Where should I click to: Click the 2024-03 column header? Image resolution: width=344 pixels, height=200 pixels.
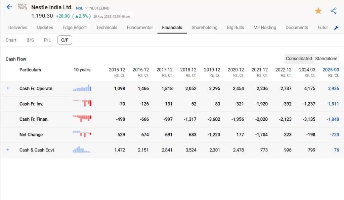tap(307, 70)
